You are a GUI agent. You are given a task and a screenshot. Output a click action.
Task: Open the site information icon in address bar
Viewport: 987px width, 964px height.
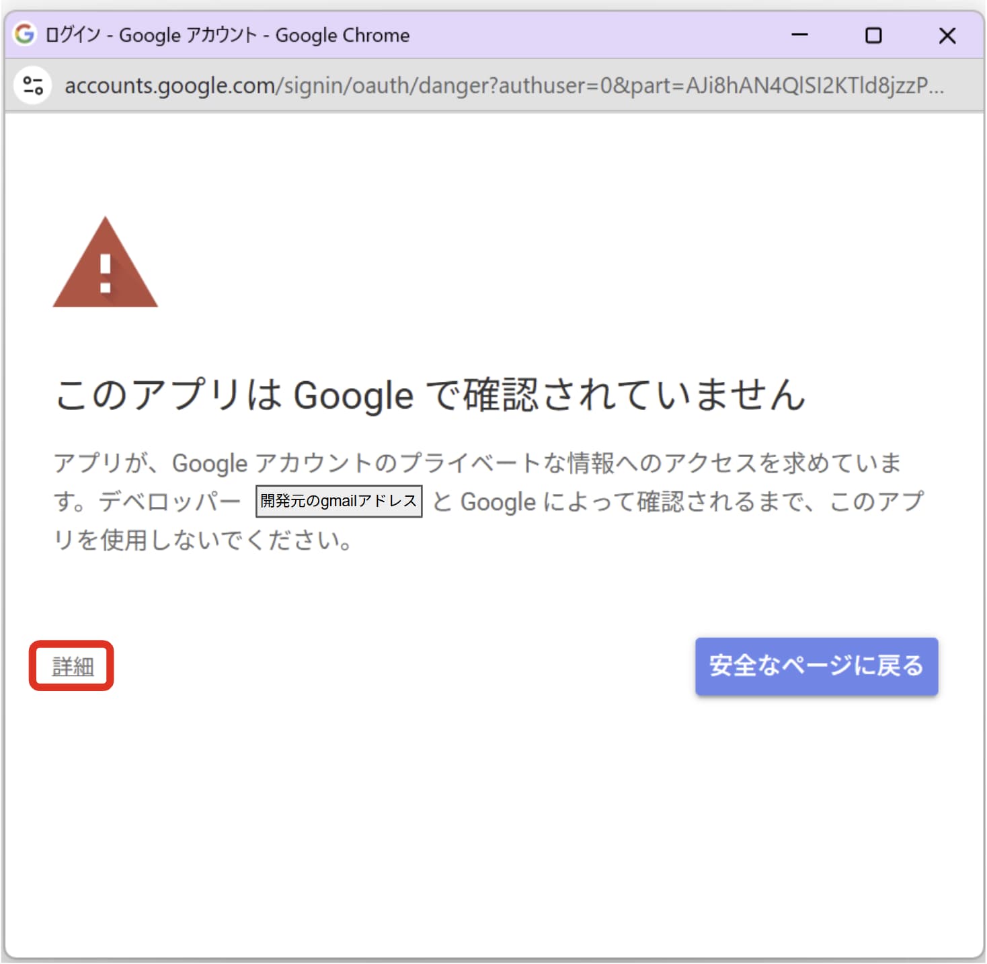point(33,85)
